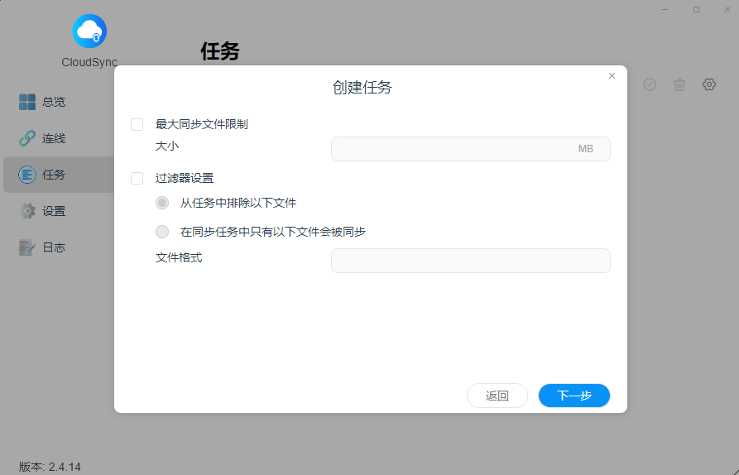This screenshot has width=739, height=475.
Task: Click the Connection (连线) link icon
Action: (27, 138)
